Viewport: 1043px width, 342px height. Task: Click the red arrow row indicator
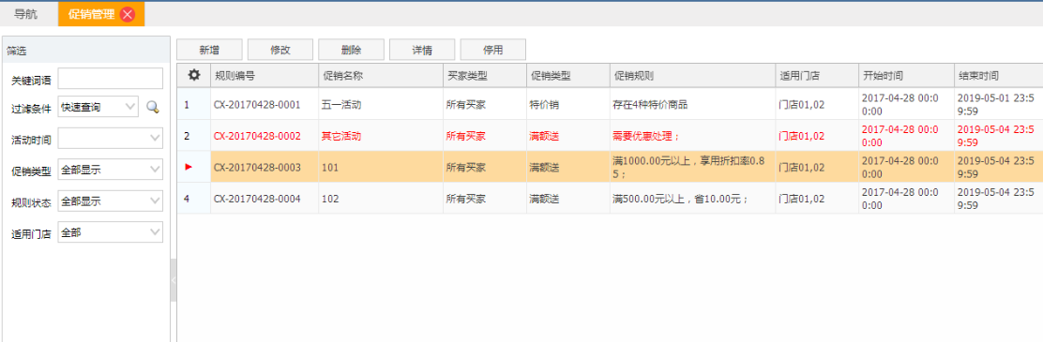coord(189,167)
